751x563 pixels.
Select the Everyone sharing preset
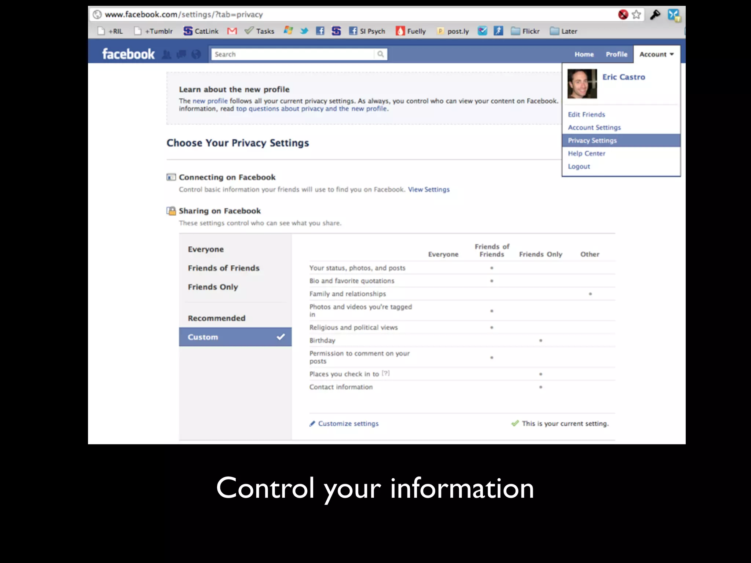pos(235,249)
